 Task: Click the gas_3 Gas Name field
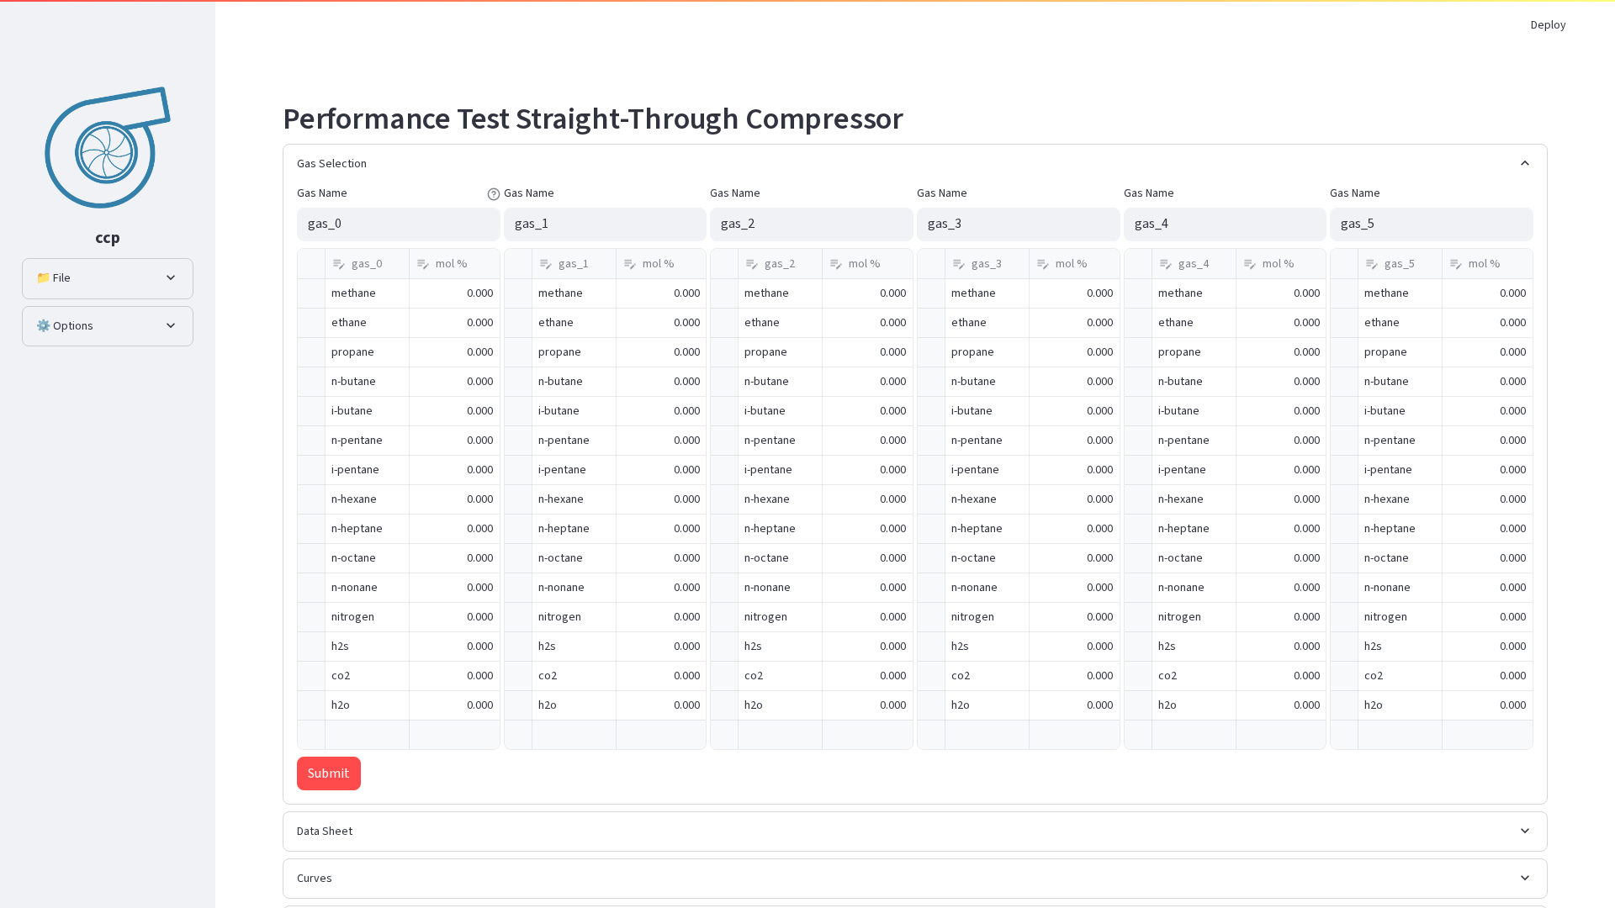(1018, 224)
